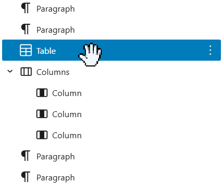Collapse the Columns block chevron
223x191 pixels.
[10, 71]
